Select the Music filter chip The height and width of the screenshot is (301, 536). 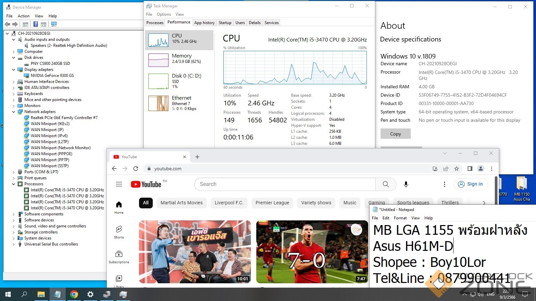350,203
